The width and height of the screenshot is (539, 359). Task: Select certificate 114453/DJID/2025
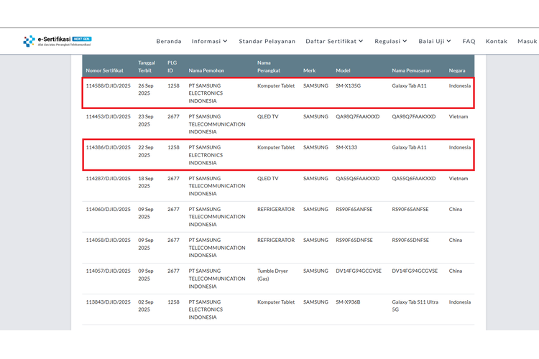[109, 116]
